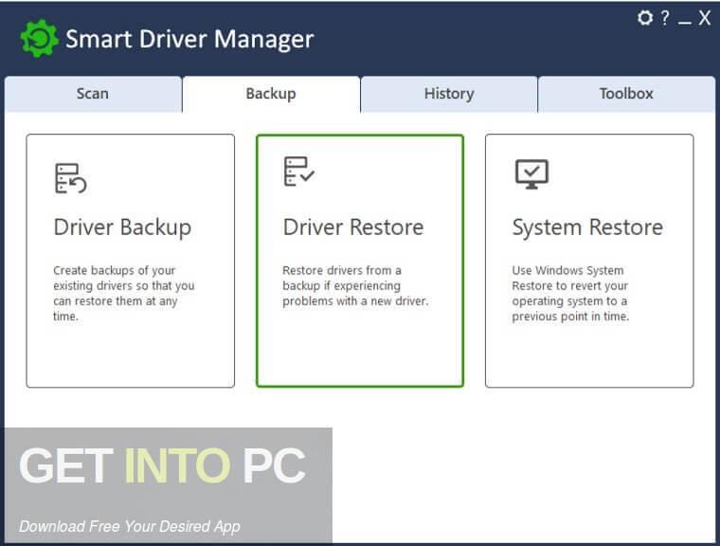Select the Driver Backup heading
The width and height of the screenshot is (720, 546).
click(122, 227)
